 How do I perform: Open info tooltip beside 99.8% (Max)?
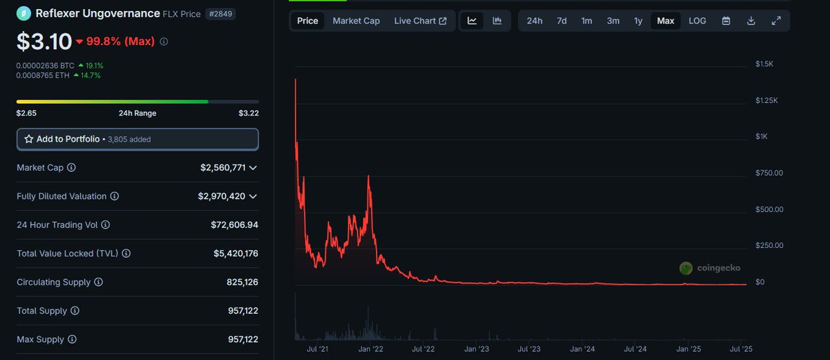point(164,41)
